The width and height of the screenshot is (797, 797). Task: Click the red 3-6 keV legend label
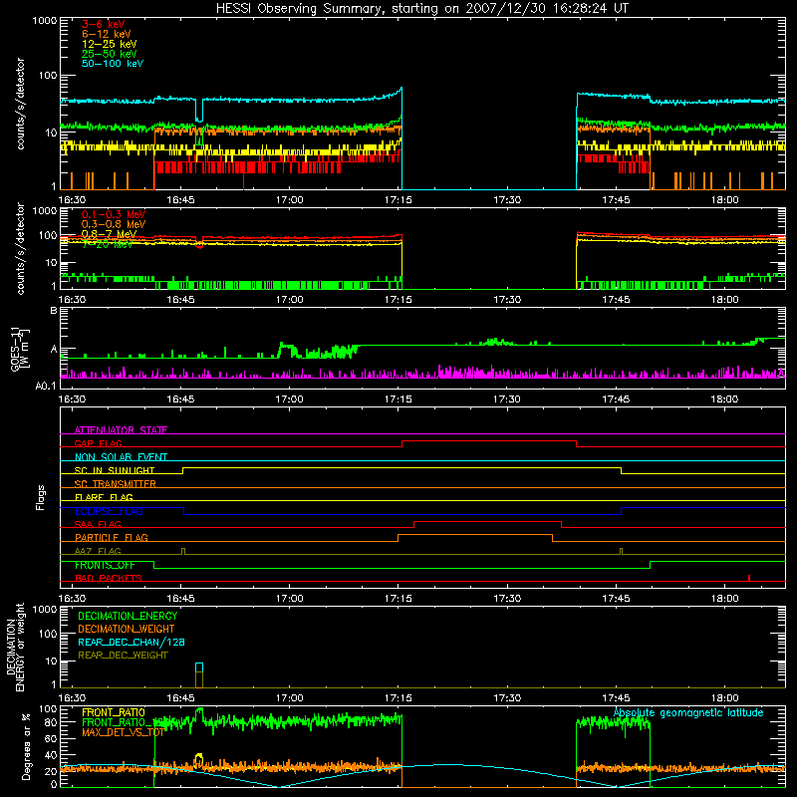point(104,24)
